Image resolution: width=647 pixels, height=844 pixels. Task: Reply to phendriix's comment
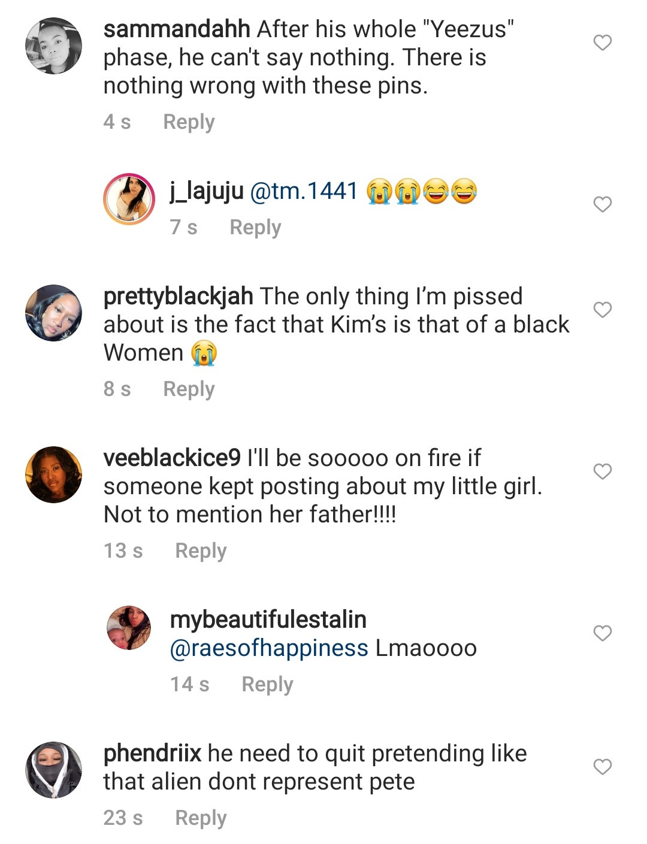[201, 818]
